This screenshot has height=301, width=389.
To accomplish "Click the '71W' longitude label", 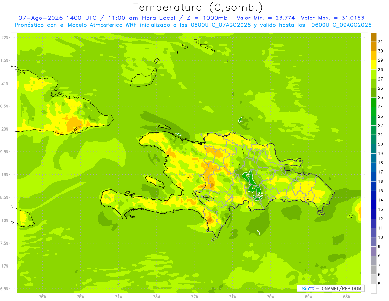I will pyautogui.click(x=232, y=296).
